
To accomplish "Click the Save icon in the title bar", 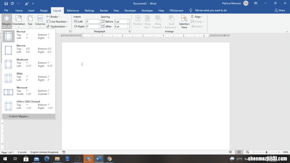I will click(6, 3).
